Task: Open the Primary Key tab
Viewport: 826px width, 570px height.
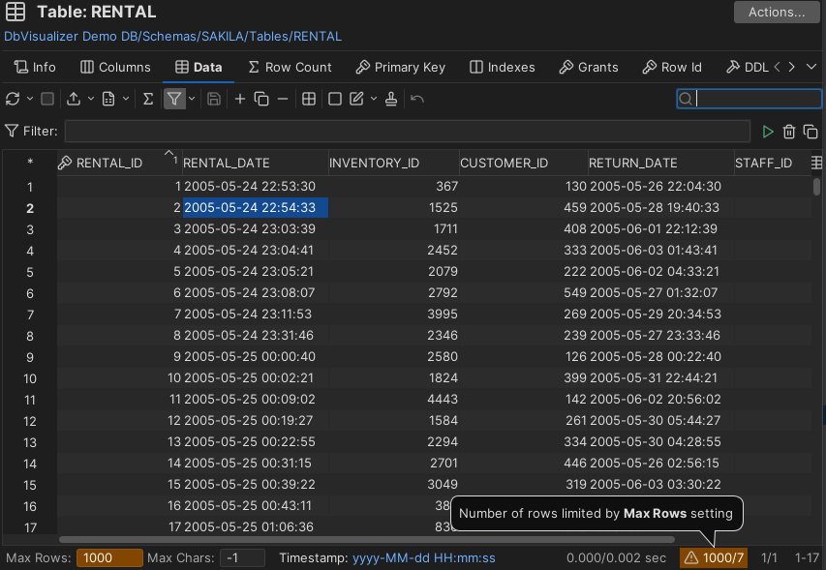Action: click(400, 67)
